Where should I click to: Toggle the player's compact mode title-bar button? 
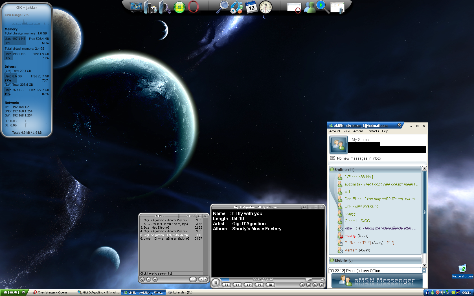(x=304, y=207)
